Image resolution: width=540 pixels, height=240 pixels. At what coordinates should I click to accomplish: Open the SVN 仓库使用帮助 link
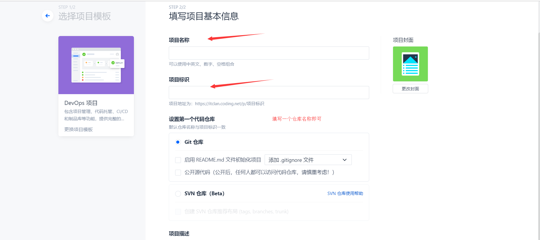345,194
